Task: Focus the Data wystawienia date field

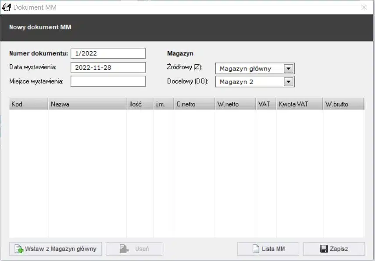Action: tap(108, 67)
